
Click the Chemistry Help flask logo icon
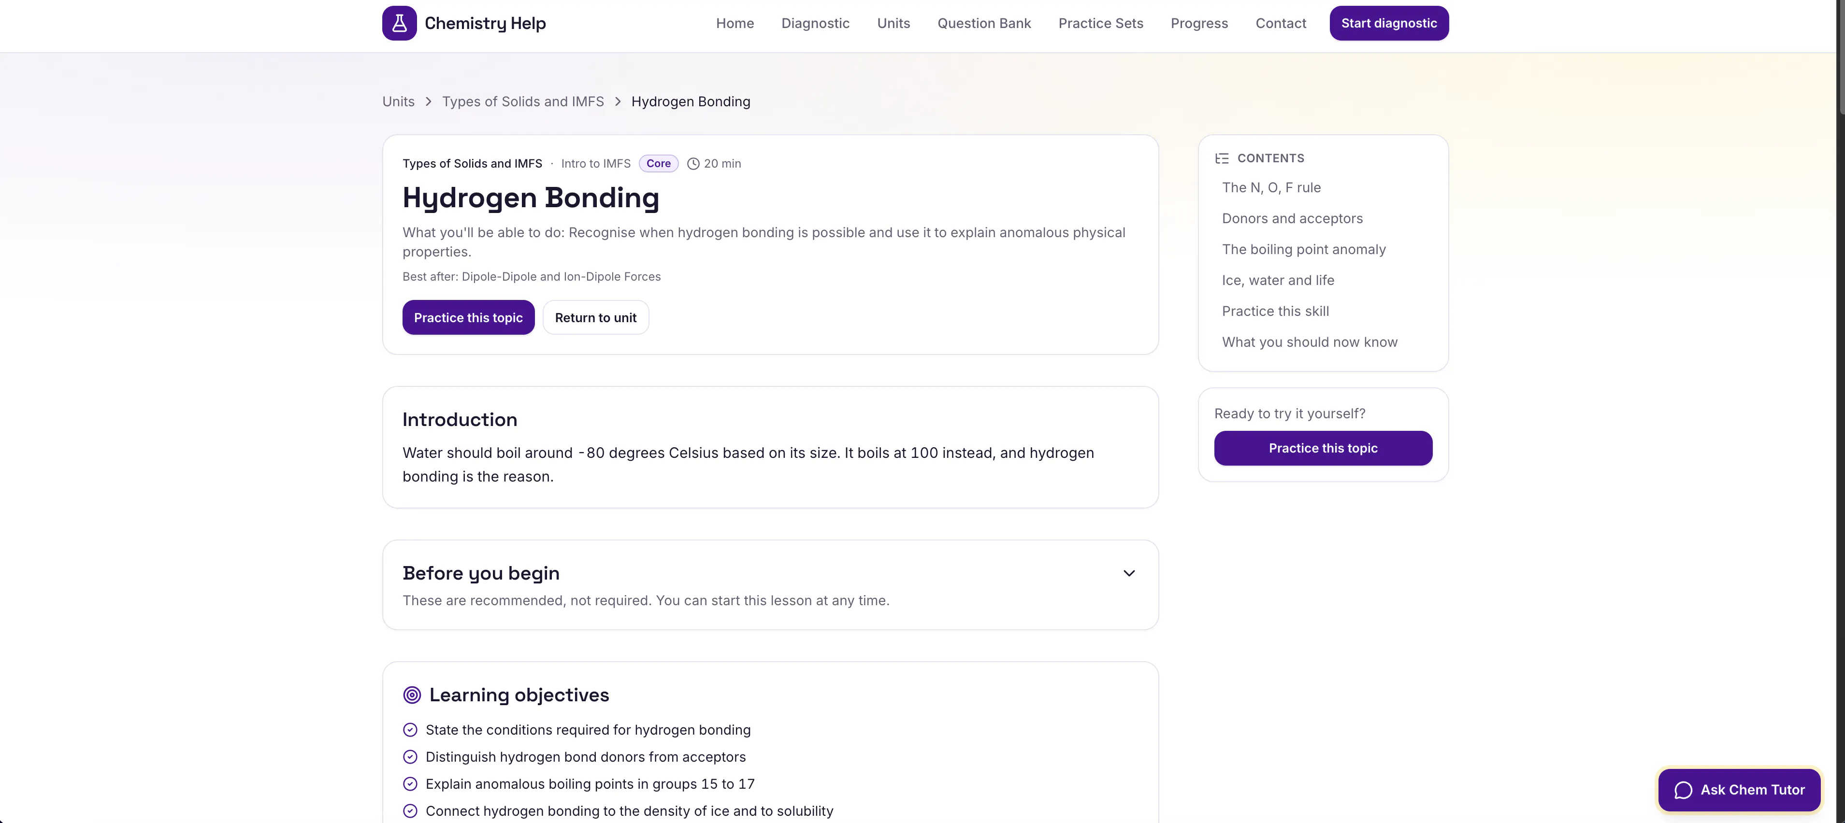[x=399, y=23]
